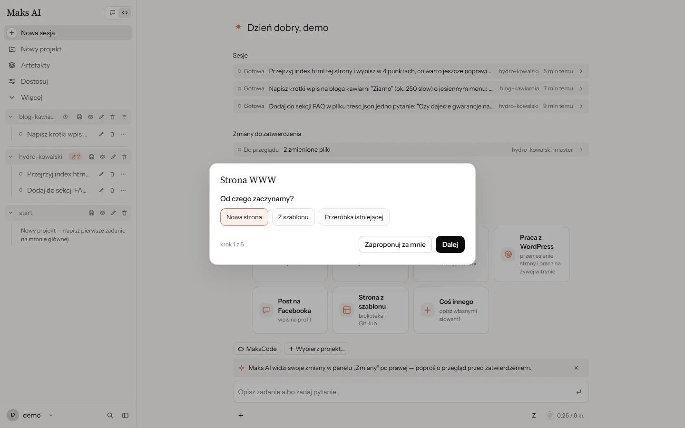Open the 'Wybierz projekt...' selector
This screenshot has height=428, width=685.
316,349
